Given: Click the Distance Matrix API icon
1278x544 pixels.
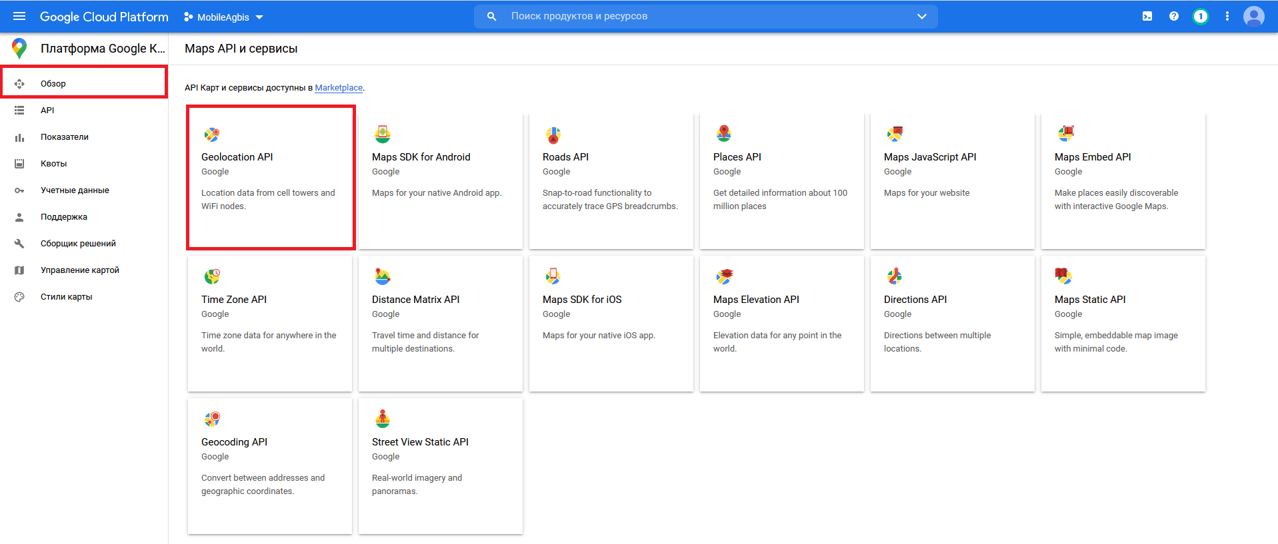Looking at the screenshot, I should click(x=383, y=276).
